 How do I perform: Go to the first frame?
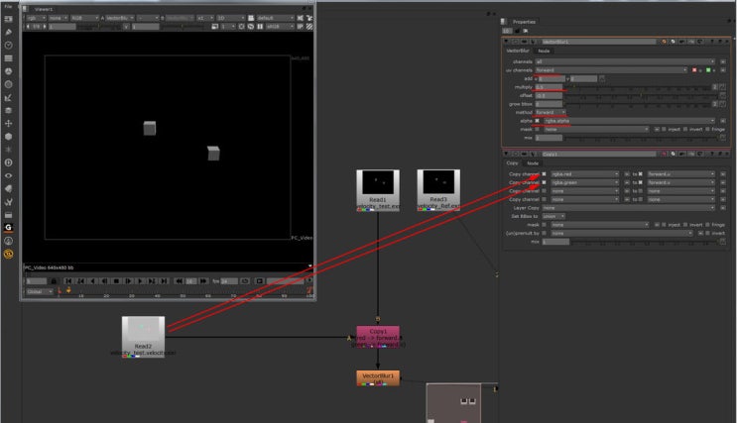68,281
